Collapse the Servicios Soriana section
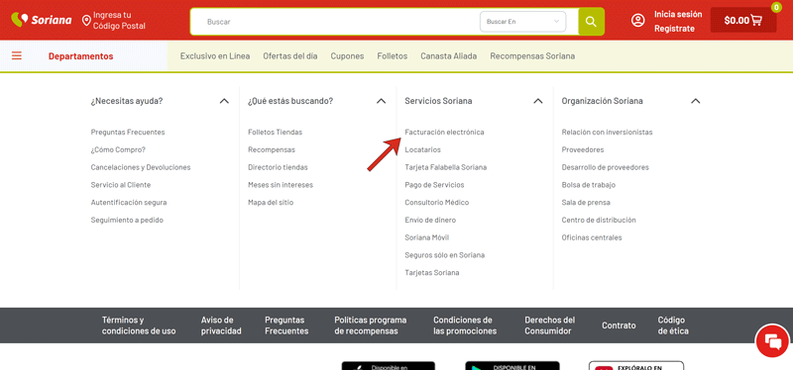This screenshot has width=793, height=370. (538, 101)
